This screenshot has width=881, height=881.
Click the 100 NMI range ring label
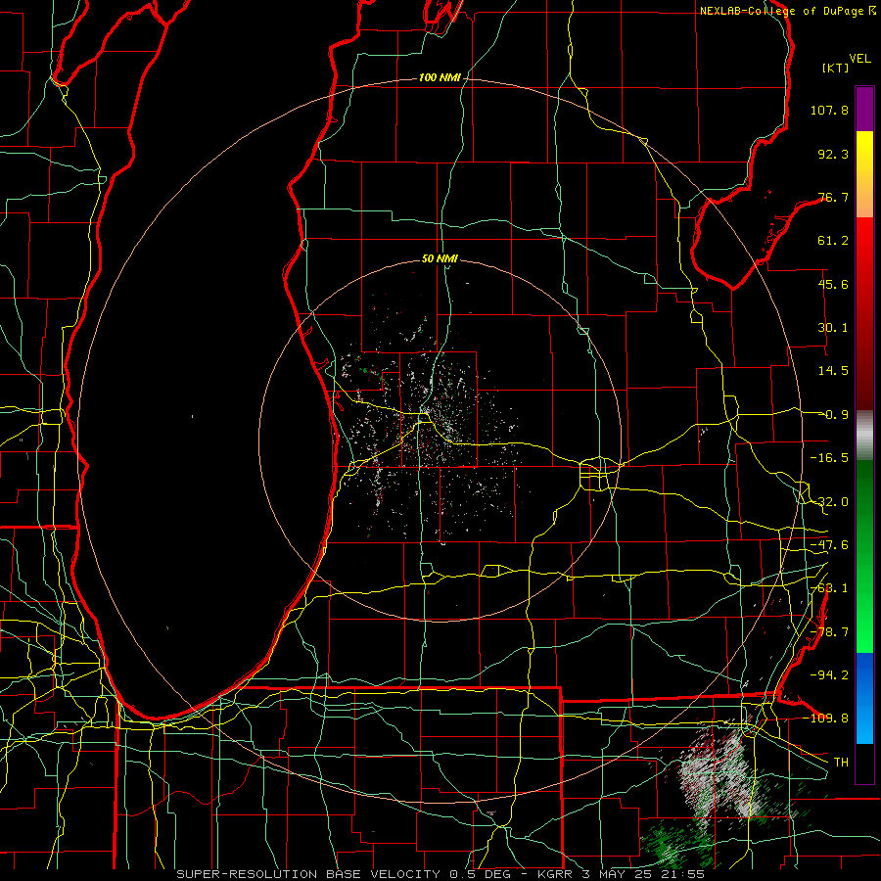[440, 77]
